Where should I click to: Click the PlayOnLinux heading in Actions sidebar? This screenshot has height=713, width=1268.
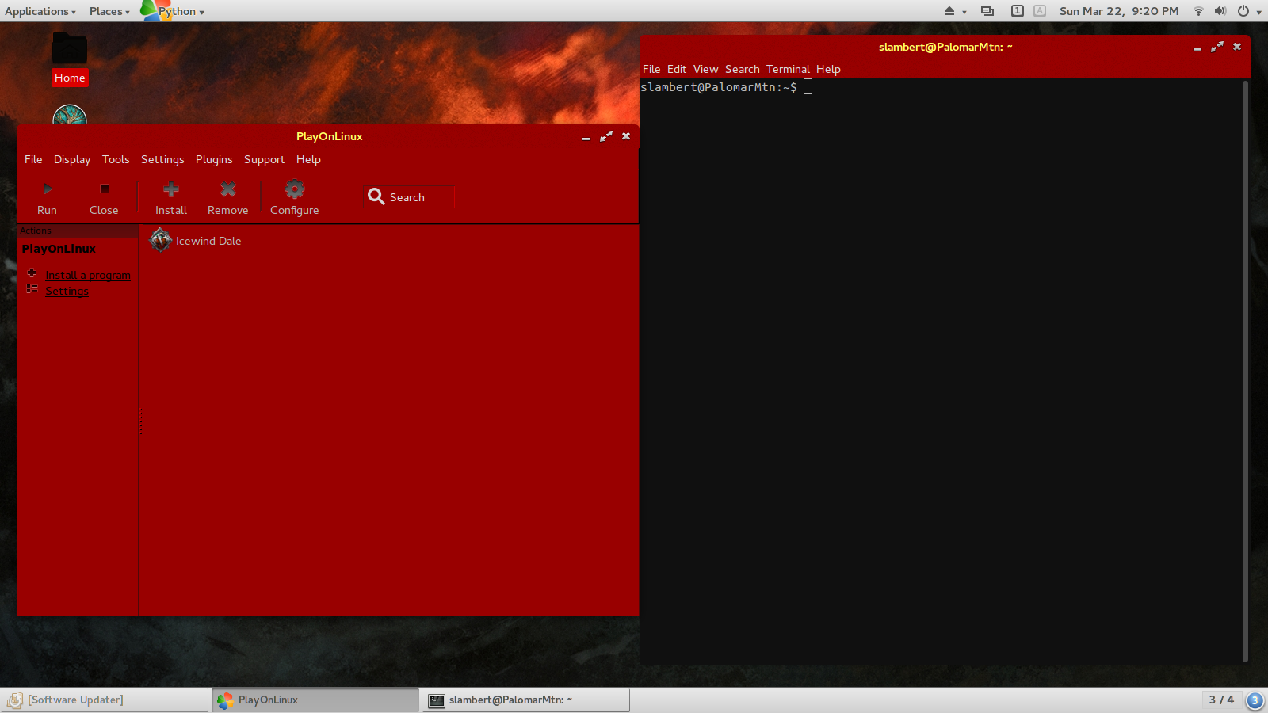[x=59, y=249]
